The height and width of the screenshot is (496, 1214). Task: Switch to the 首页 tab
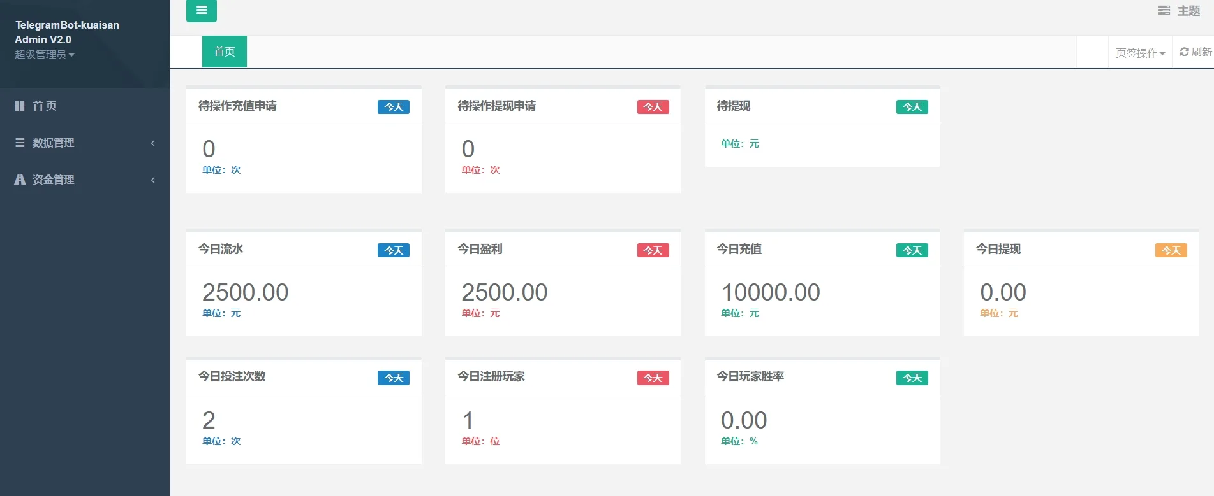(224, 52)
